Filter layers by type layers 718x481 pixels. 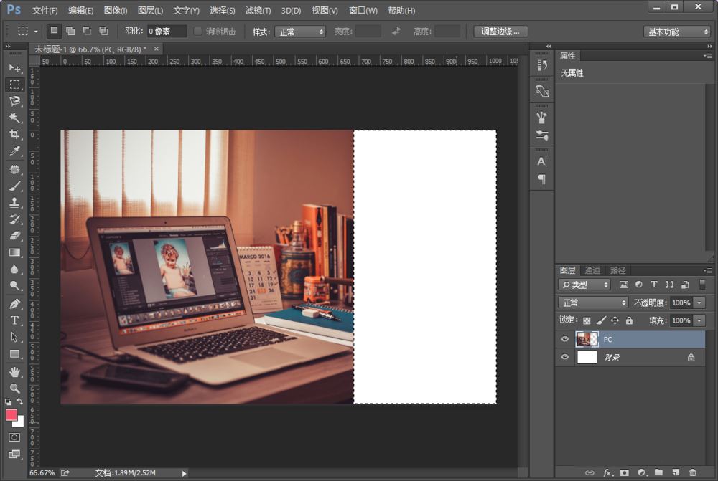click(654, 285)
